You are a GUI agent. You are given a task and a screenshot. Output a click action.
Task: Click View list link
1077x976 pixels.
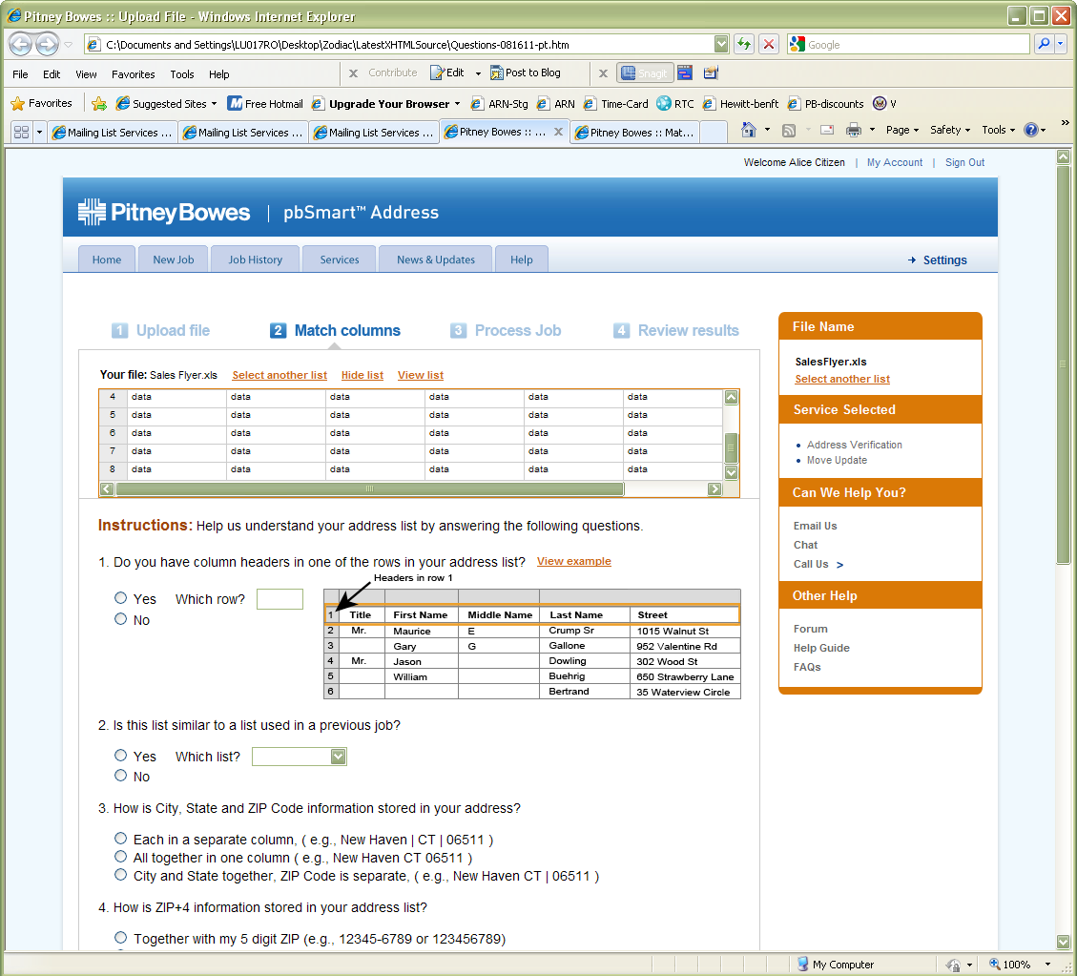(421, 375)
